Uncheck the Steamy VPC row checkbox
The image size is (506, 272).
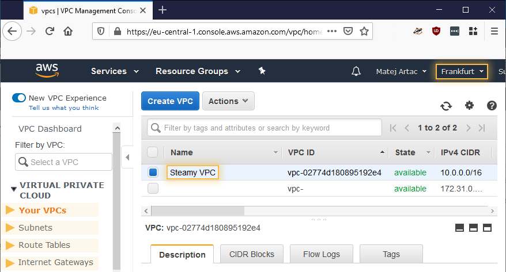tap(153, 173)
